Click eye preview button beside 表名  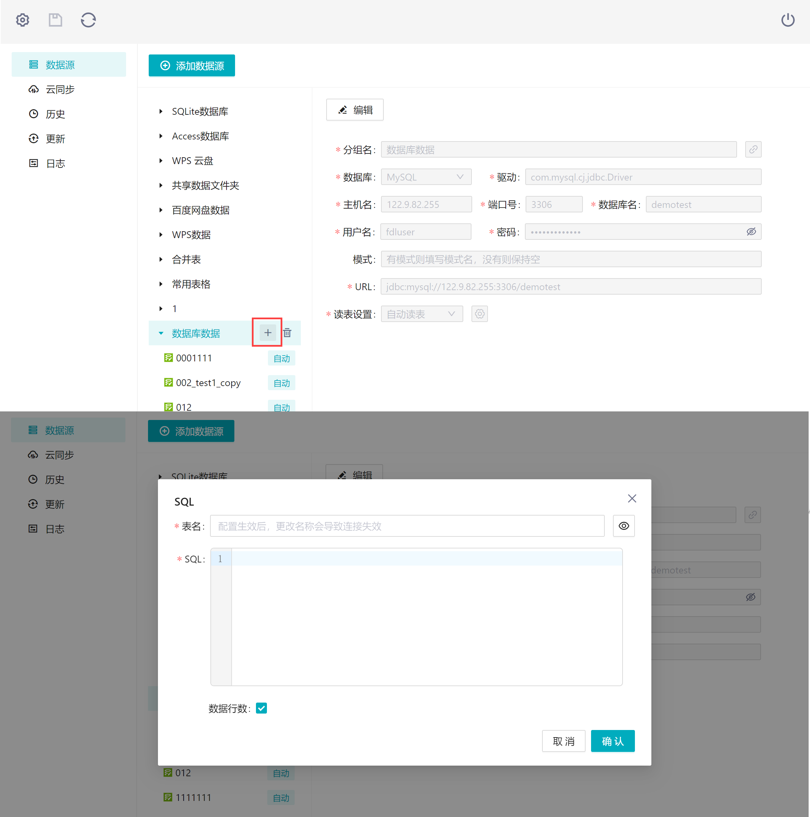pos(624,526)
